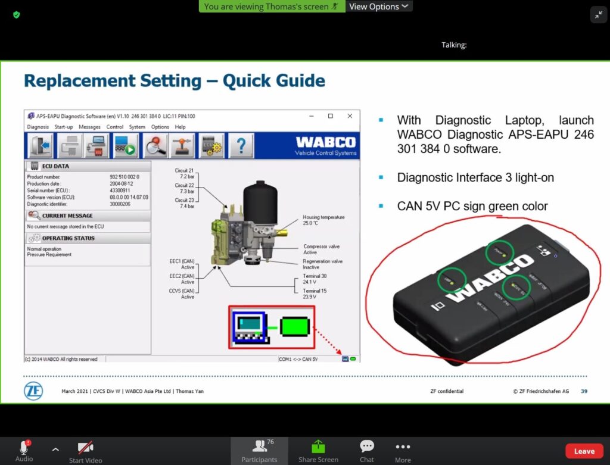610x465 pixels.
Task: Click the ECU DATA chip icon
Action: (x=34, y=166)
